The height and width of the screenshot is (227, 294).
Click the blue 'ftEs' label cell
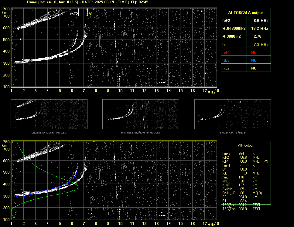coord(234,60)
